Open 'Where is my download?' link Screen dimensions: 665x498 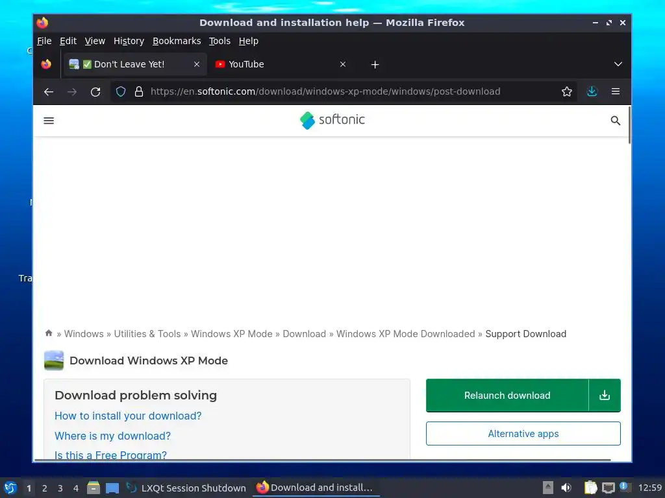point(113,436)
